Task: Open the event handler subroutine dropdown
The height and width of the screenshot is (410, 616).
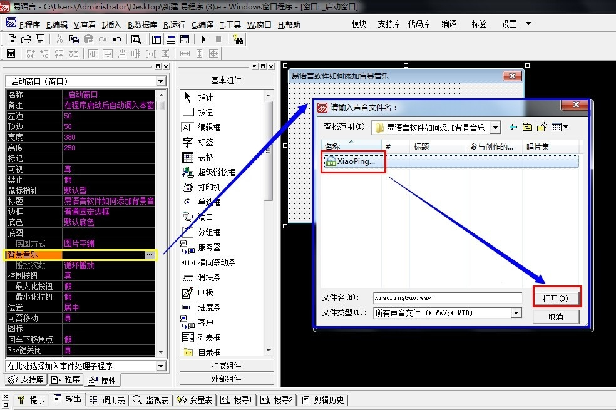Action: (x=160, y=366)
